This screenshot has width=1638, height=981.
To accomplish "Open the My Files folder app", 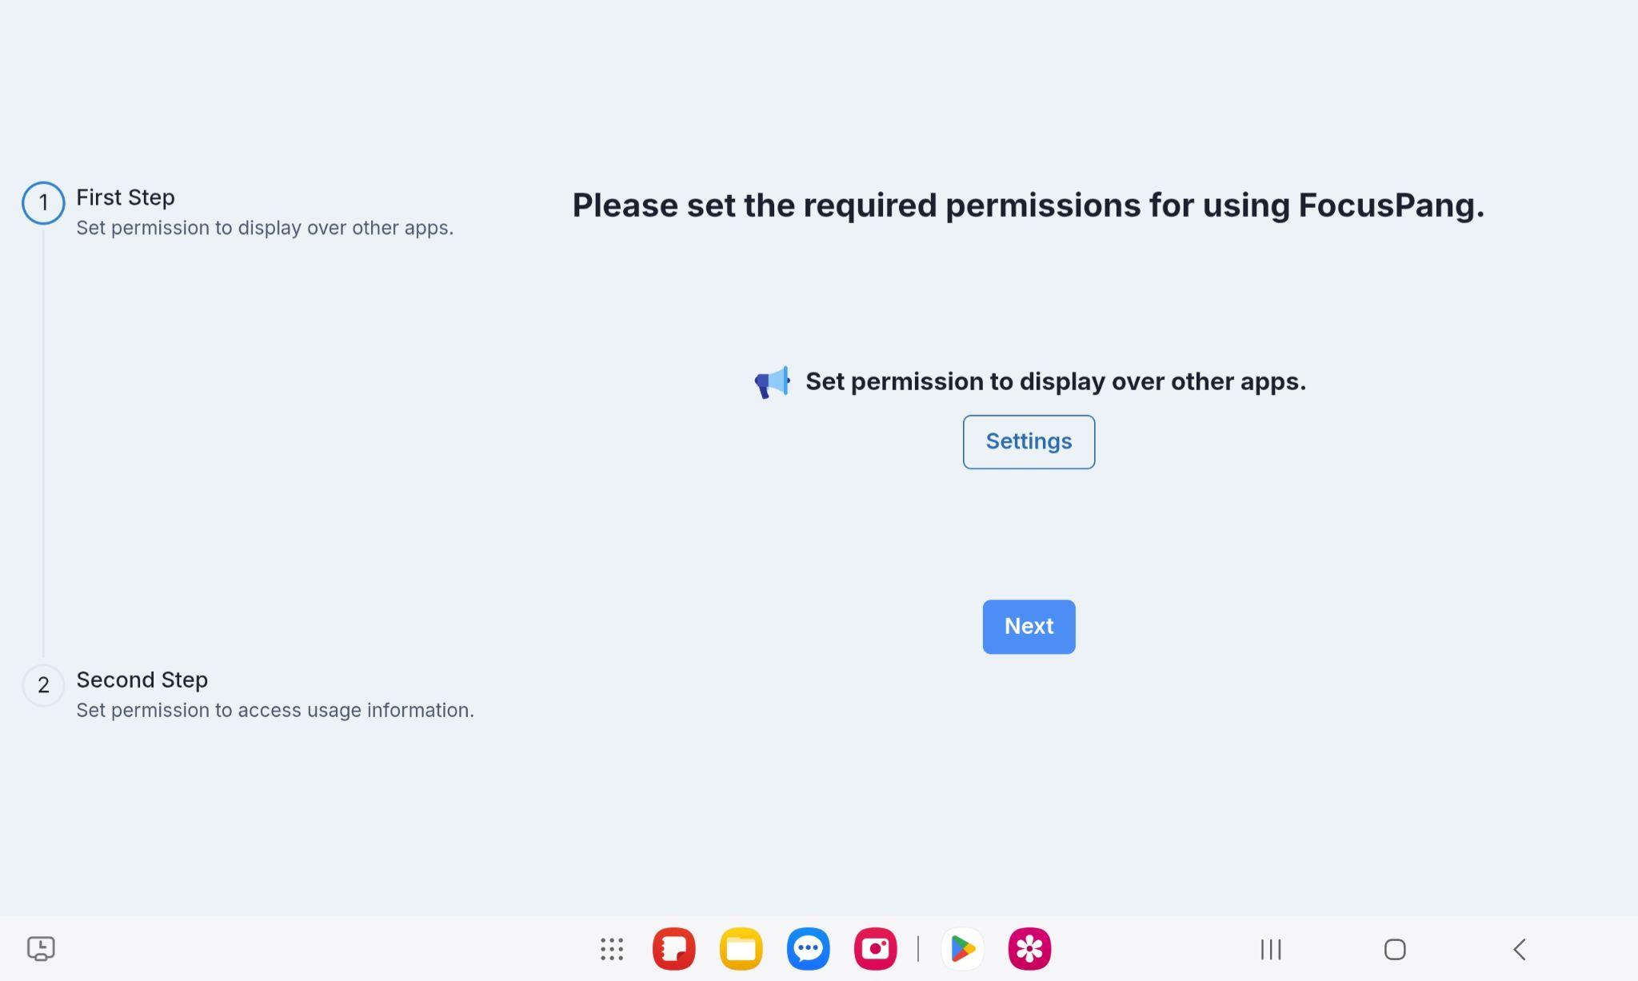I will 741,949.
